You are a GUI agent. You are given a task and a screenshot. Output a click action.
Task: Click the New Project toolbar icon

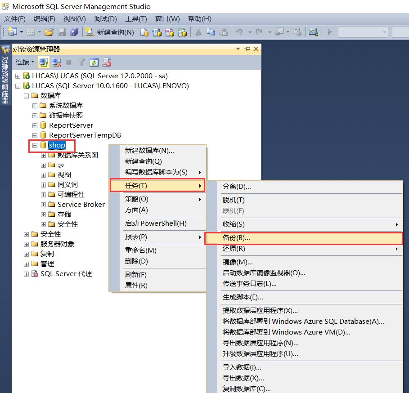pyautogui.click(x=13, y=32)
